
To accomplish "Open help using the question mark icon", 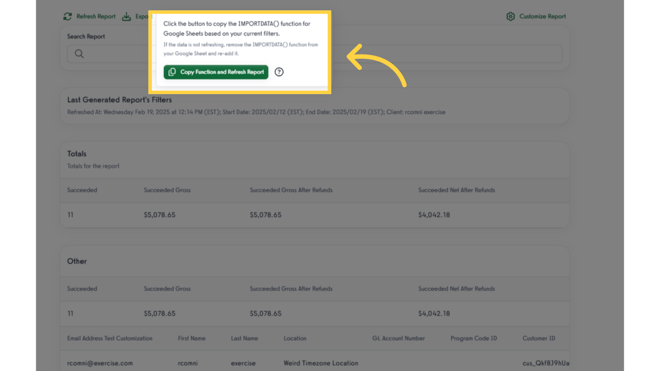I will [279, 72].
